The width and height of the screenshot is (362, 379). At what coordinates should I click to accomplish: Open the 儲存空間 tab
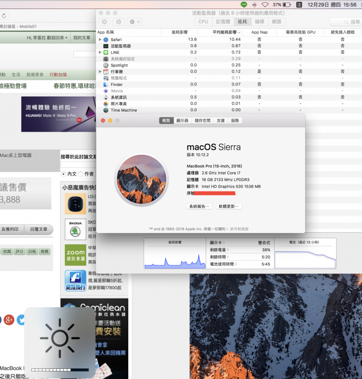click(203, 120)
